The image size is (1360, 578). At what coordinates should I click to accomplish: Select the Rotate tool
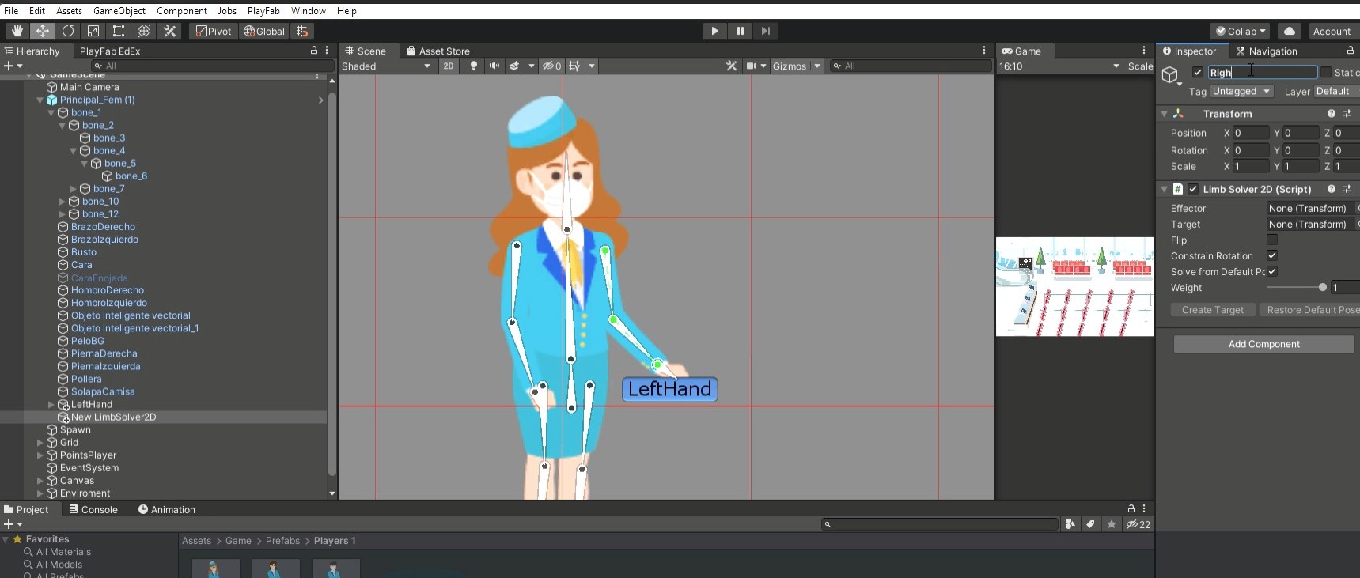[68, 31]
